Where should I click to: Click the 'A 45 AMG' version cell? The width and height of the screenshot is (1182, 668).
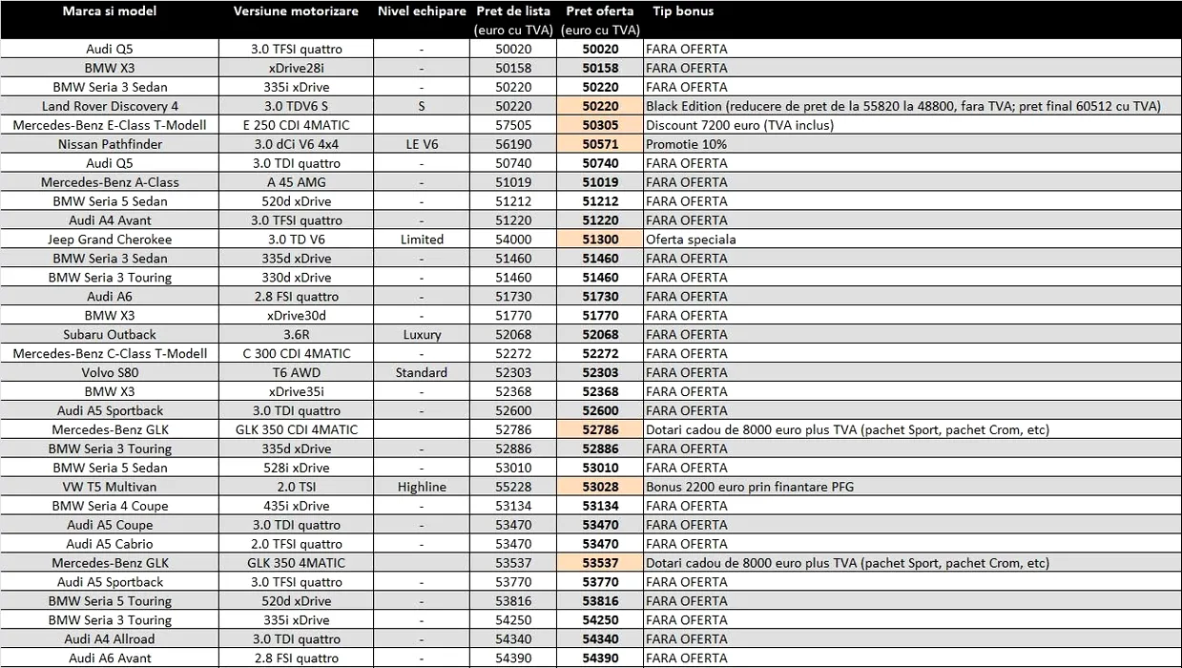tap(297, 182)
